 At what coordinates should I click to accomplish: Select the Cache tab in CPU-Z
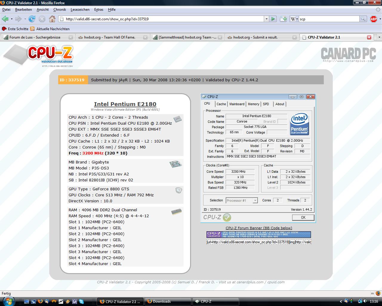pos(221,104)
